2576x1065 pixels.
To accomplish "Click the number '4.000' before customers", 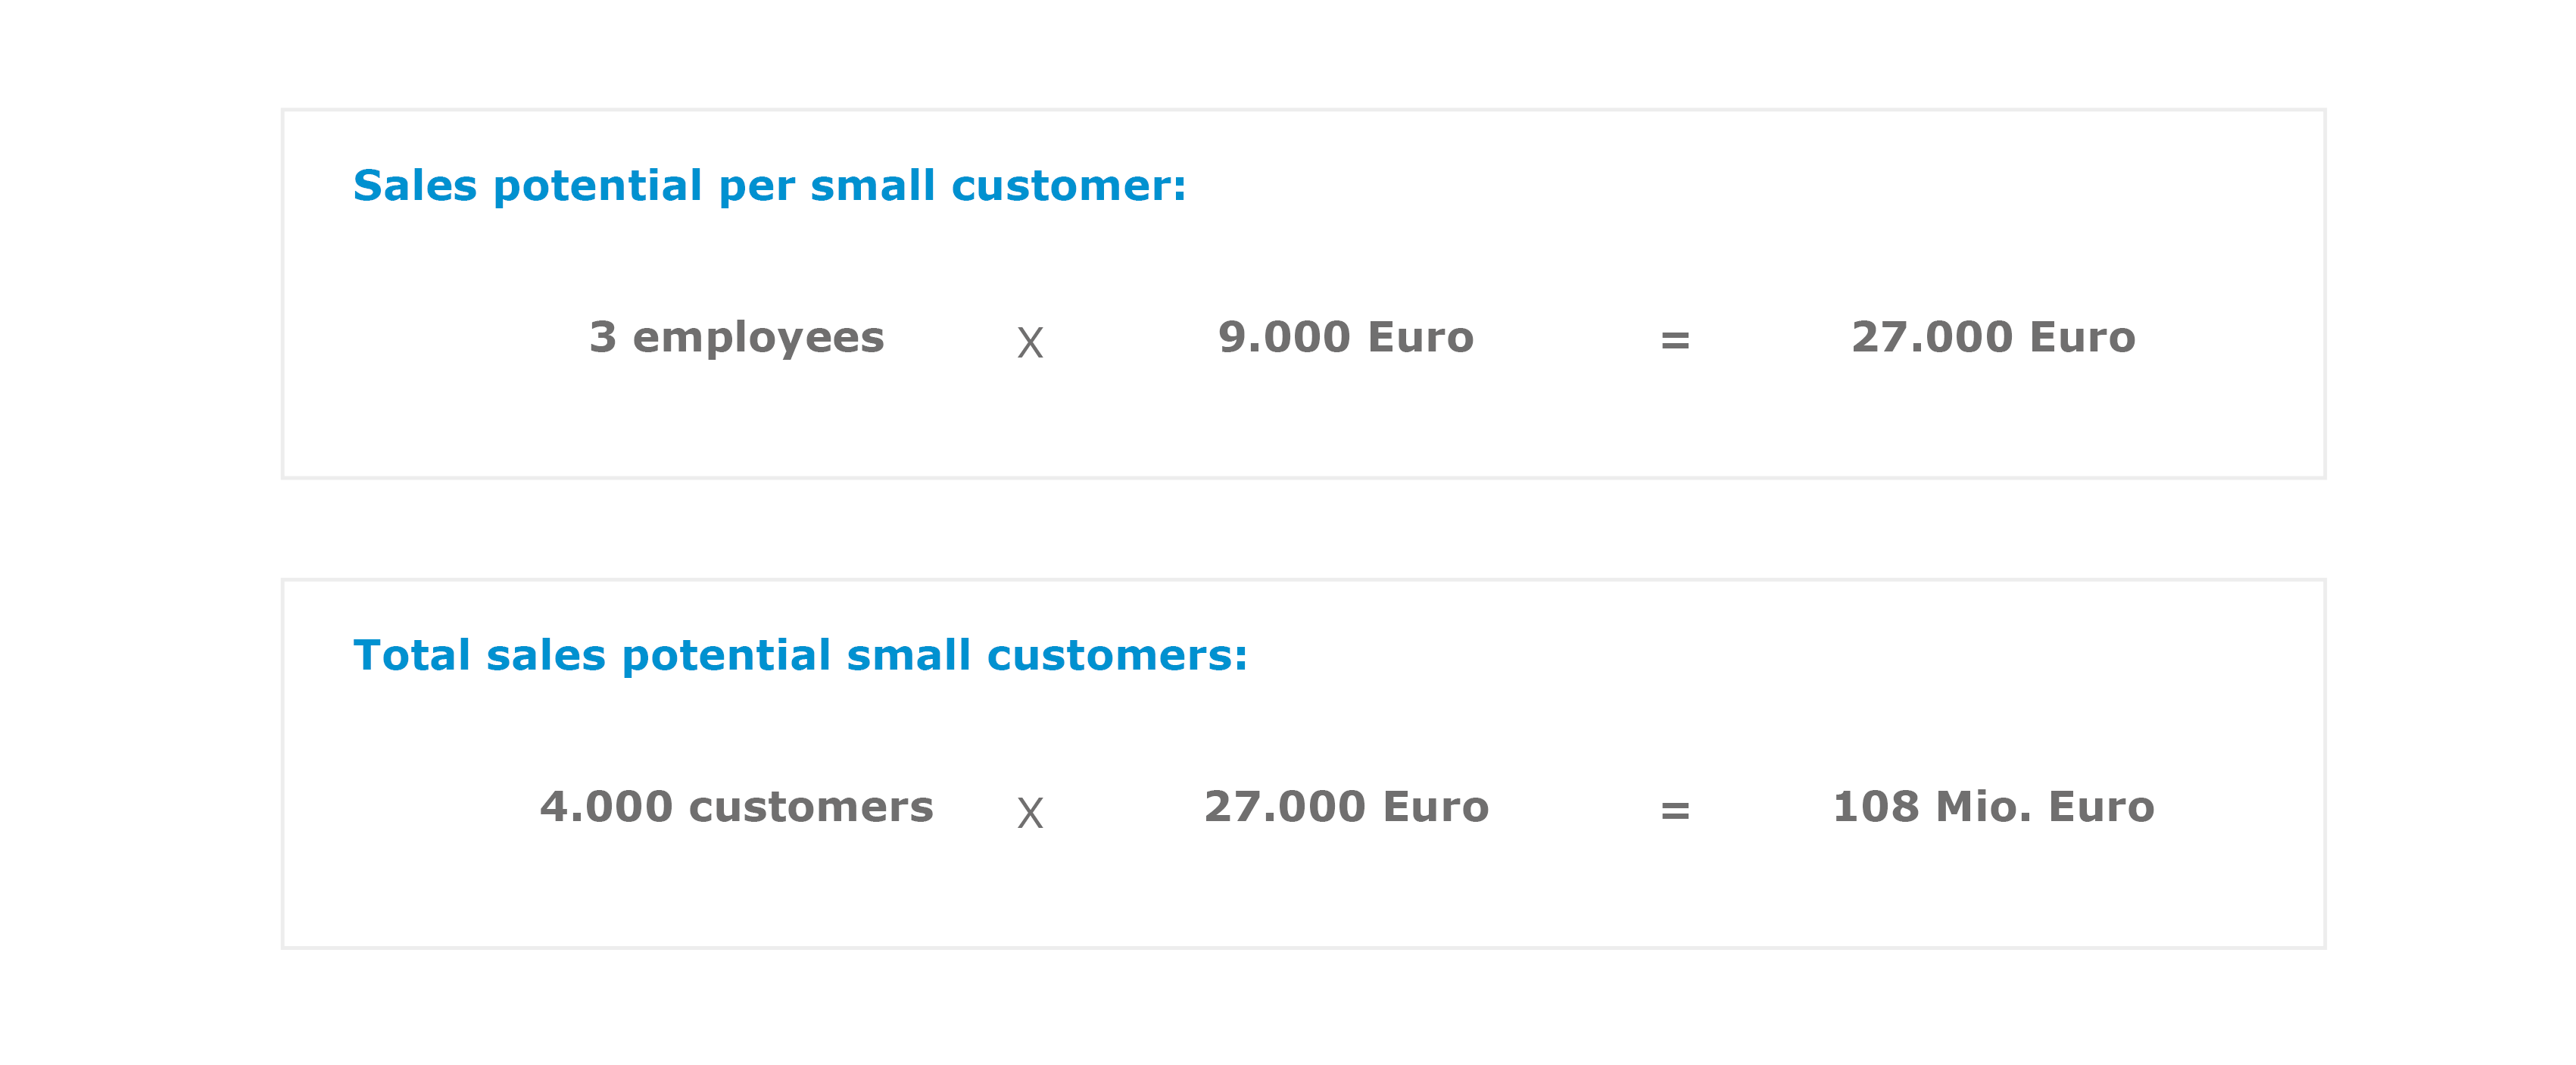I will coord(606,808).
